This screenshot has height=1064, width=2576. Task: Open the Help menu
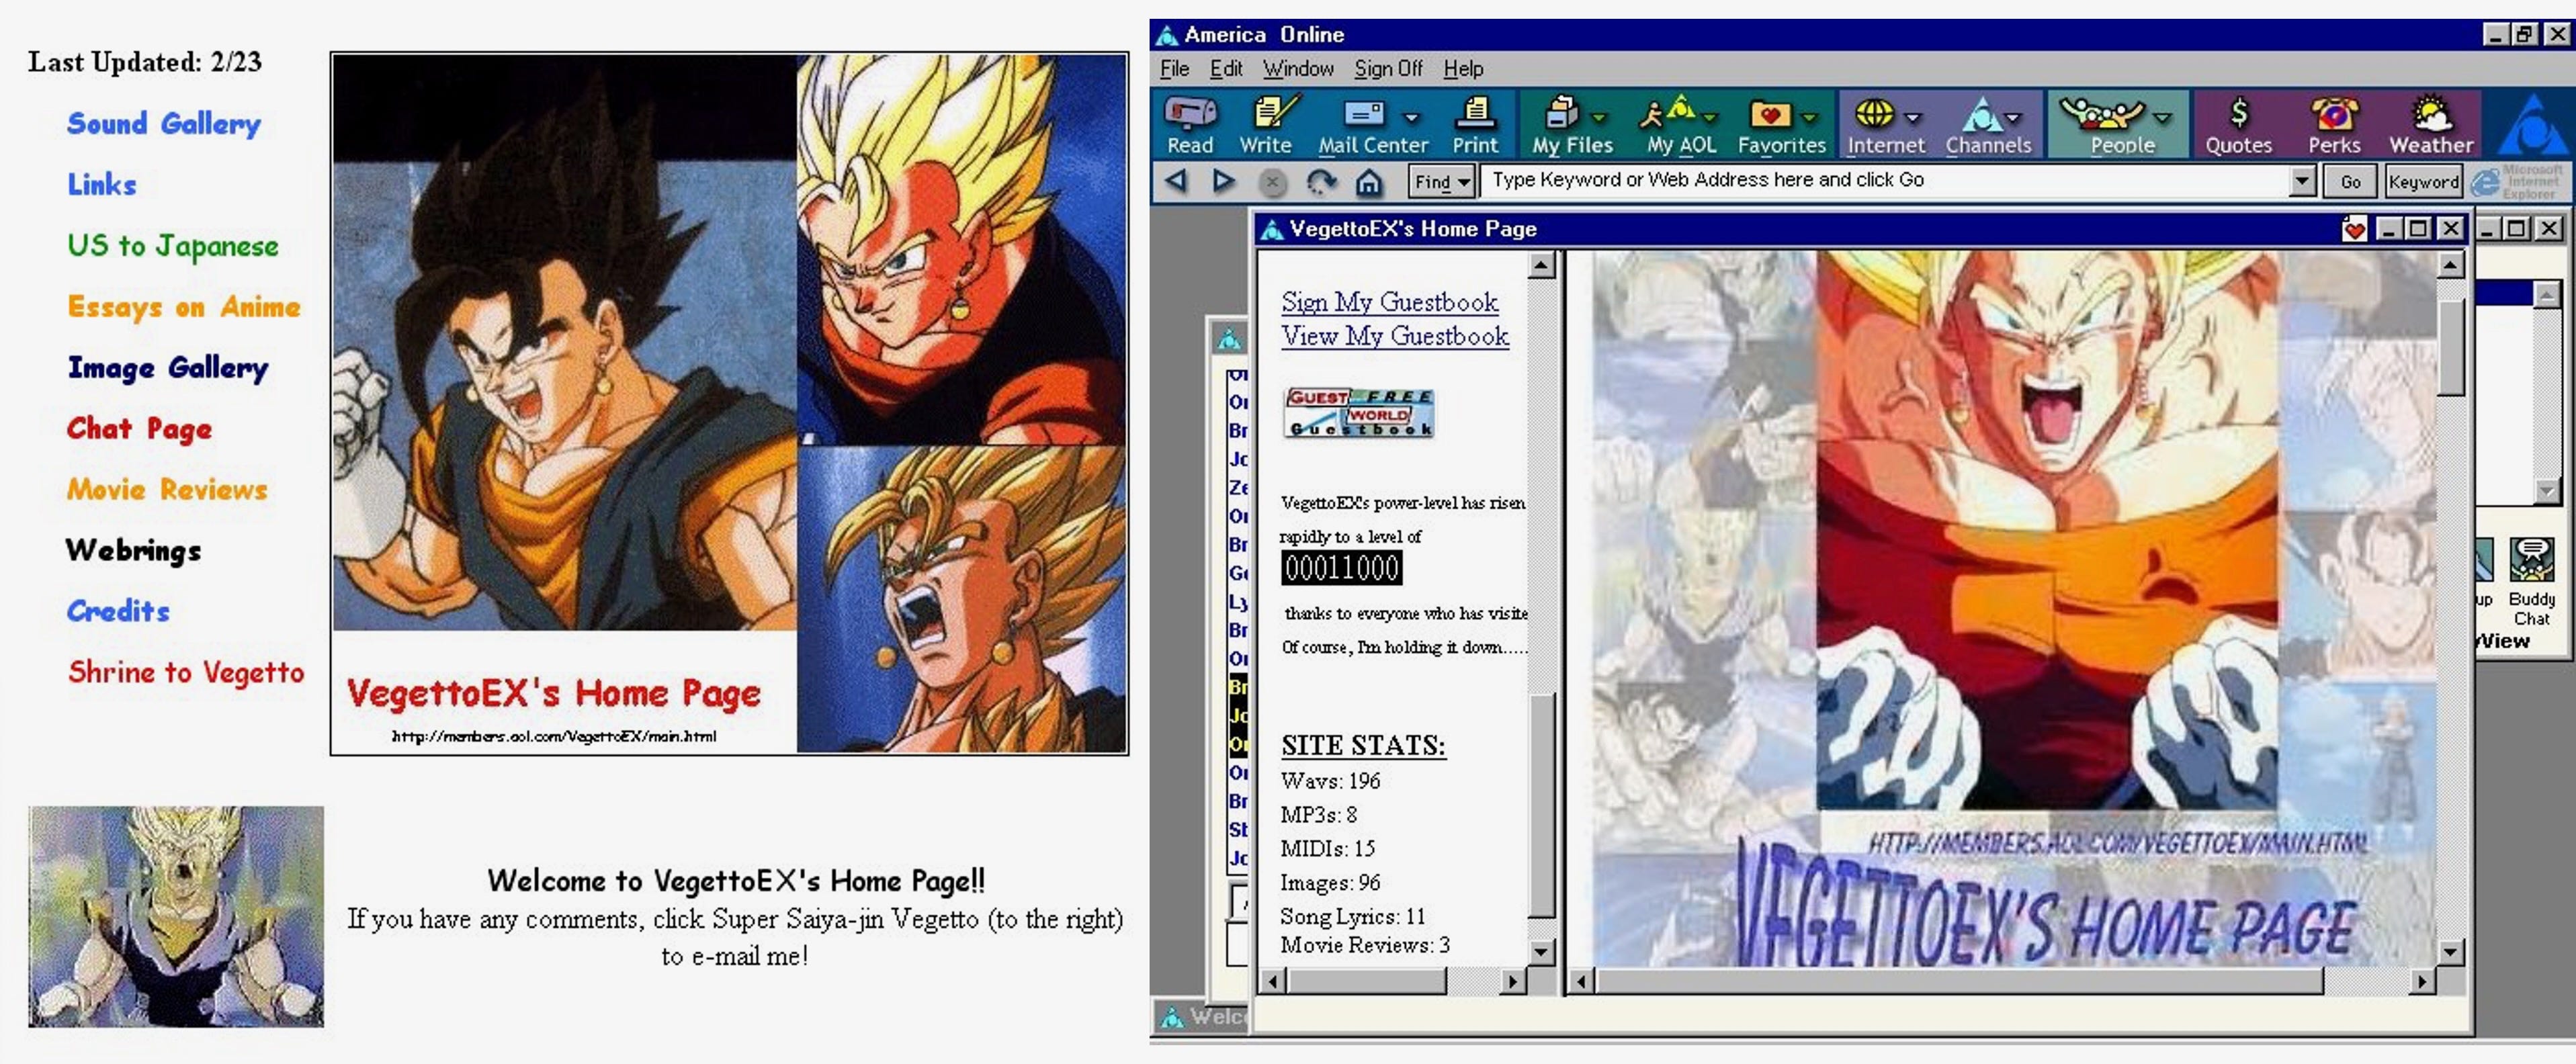[x=1463, y=68]
